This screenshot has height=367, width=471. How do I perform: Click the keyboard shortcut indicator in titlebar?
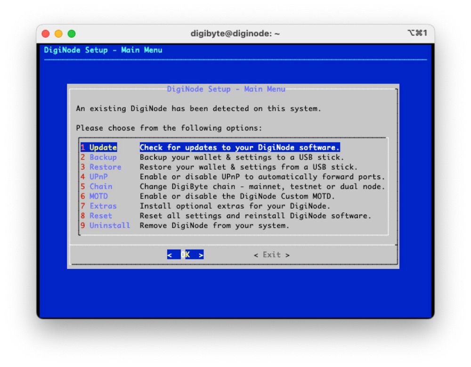tap(417, 33)
